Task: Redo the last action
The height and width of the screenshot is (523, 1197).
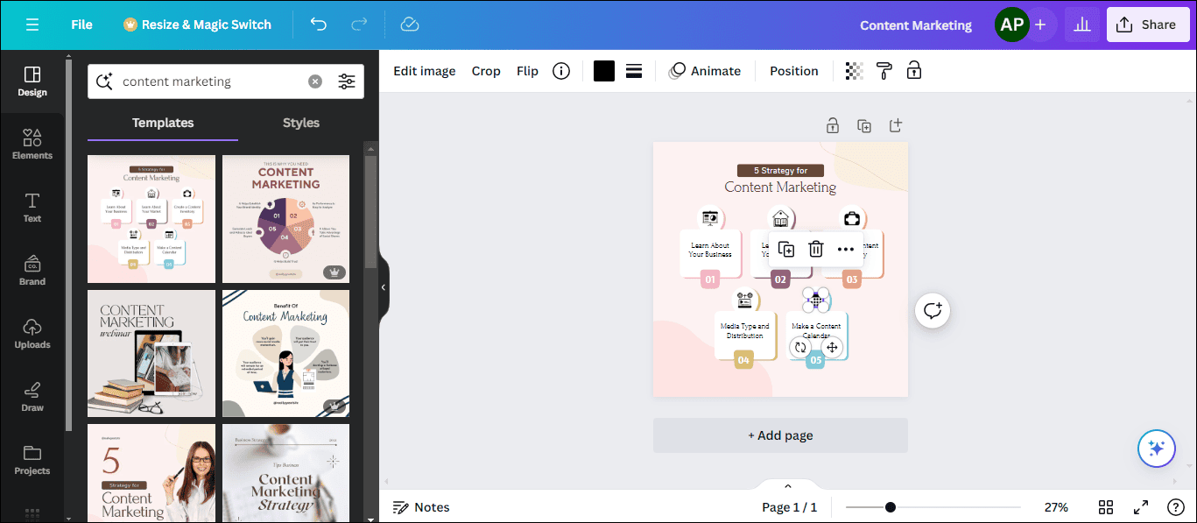Action: point(359,25)
